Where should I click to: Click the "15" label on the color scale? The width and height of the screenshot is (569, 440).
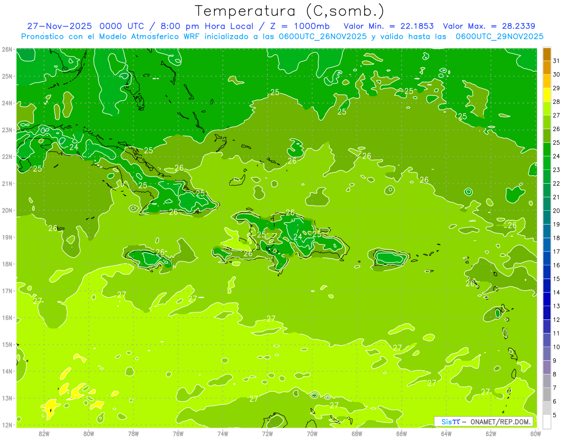click(557, 279)
